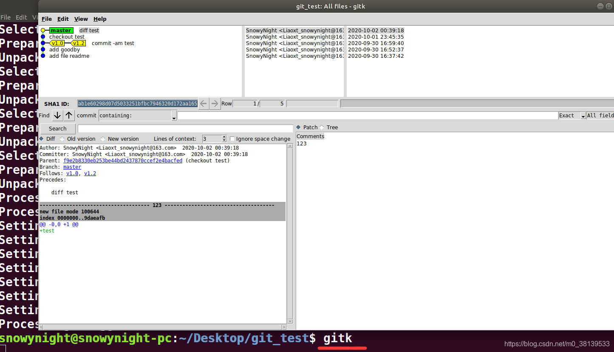
Task: Click the v1.2 tag label
Action: tap(79, 43)
